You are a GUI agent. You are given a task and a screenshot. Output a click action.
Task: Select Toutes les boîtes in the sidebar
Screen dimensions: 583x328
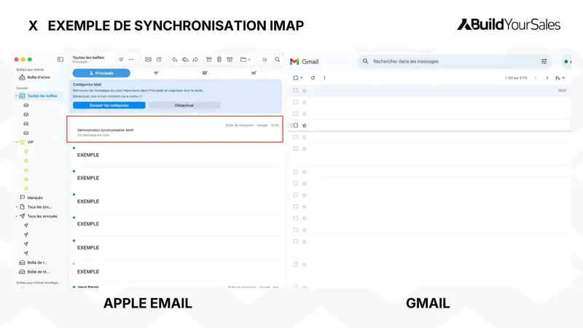pos(39,95)
